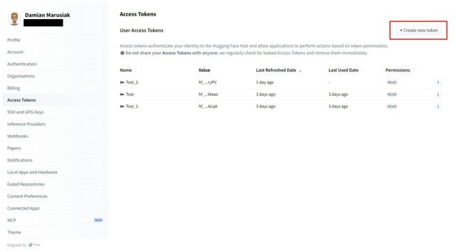Go to the Billing page
The image size is (456, 252).
55,88
